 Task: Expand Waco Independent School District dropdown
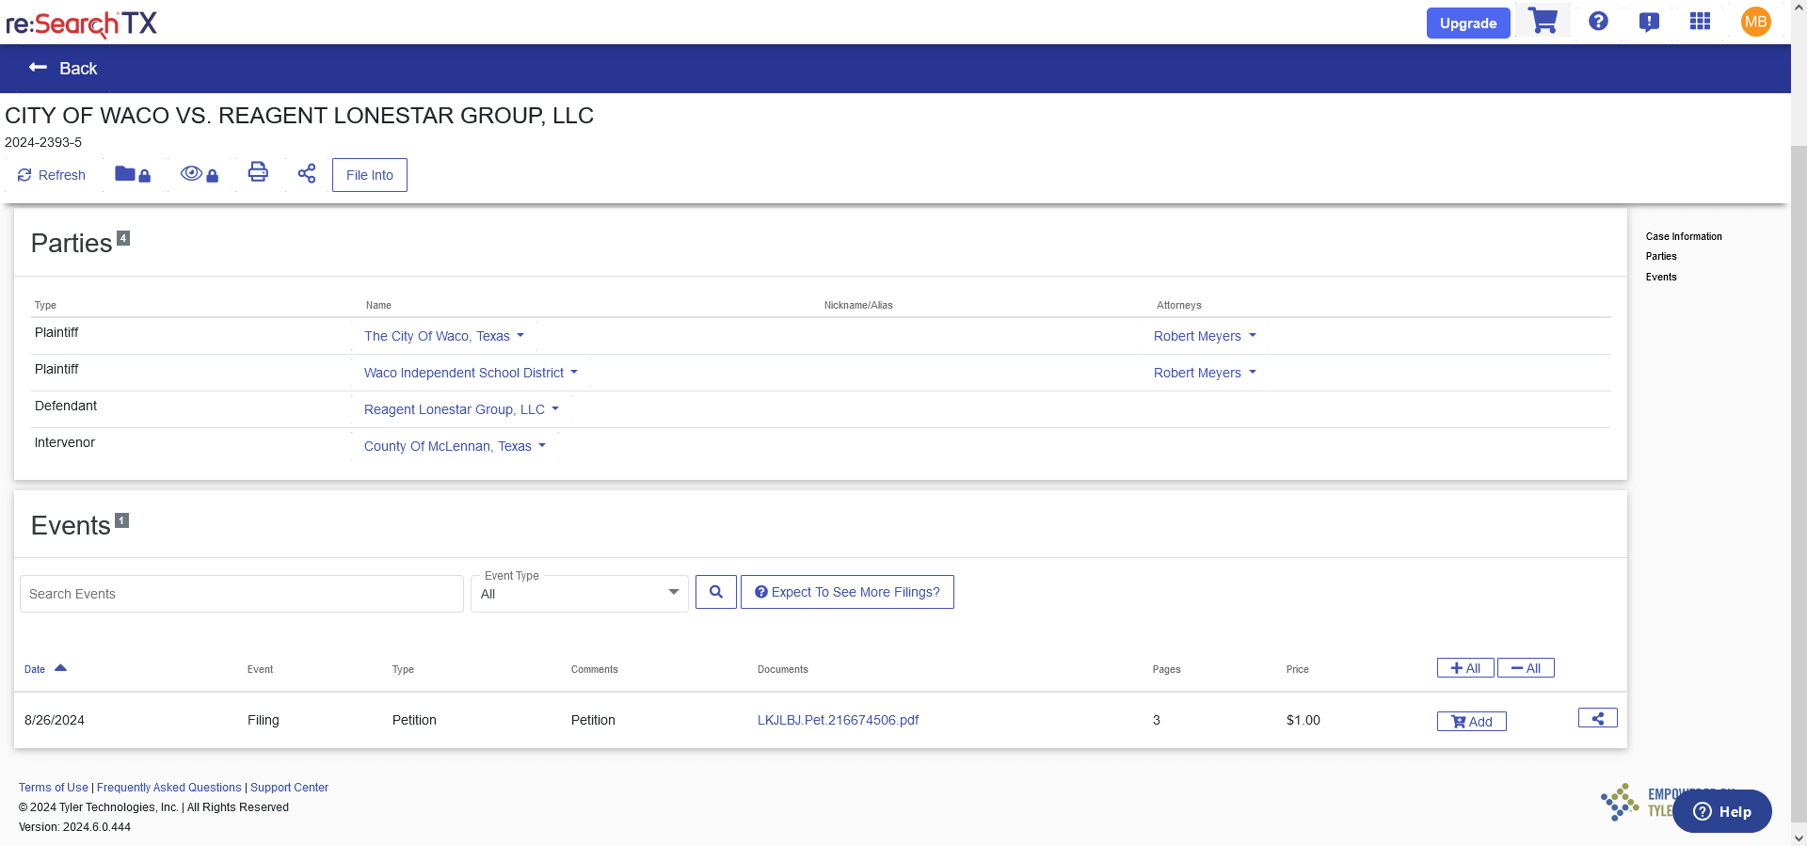coord(472,373)
